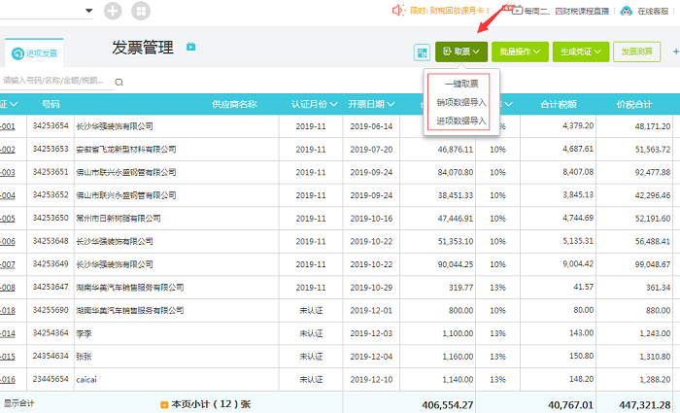This screenshot has height=413, width=680.
Task: Open the grid apps icon
Action: (141, 11)
